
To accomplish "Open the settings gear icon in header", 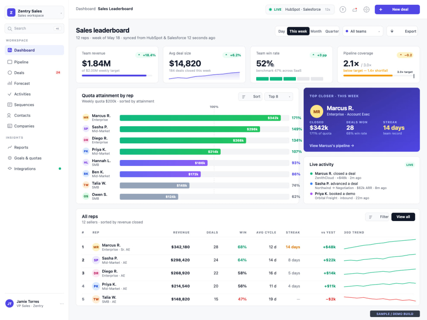I will pyautogui.click(x=366, y=9).
